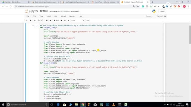This screenshot has height=107, width=191.
Task: Close the Jupyter Notebook browser tab
Action: [x=148, y=2]
